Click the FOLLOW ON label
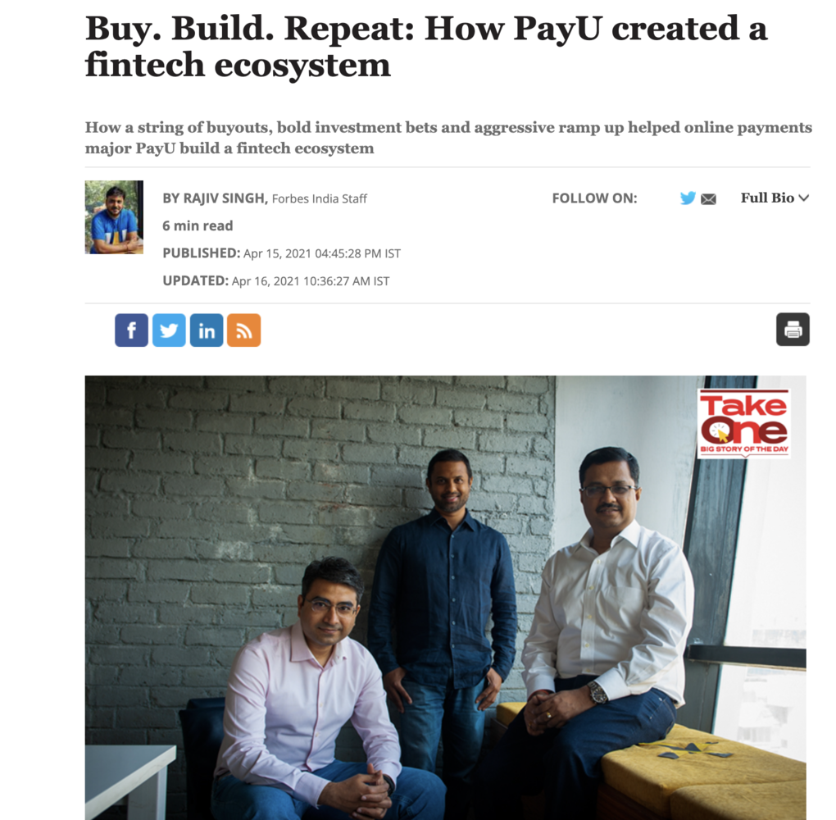Image resolution: width=836 pixels, height=820 pixels. (x=594, y=198)
